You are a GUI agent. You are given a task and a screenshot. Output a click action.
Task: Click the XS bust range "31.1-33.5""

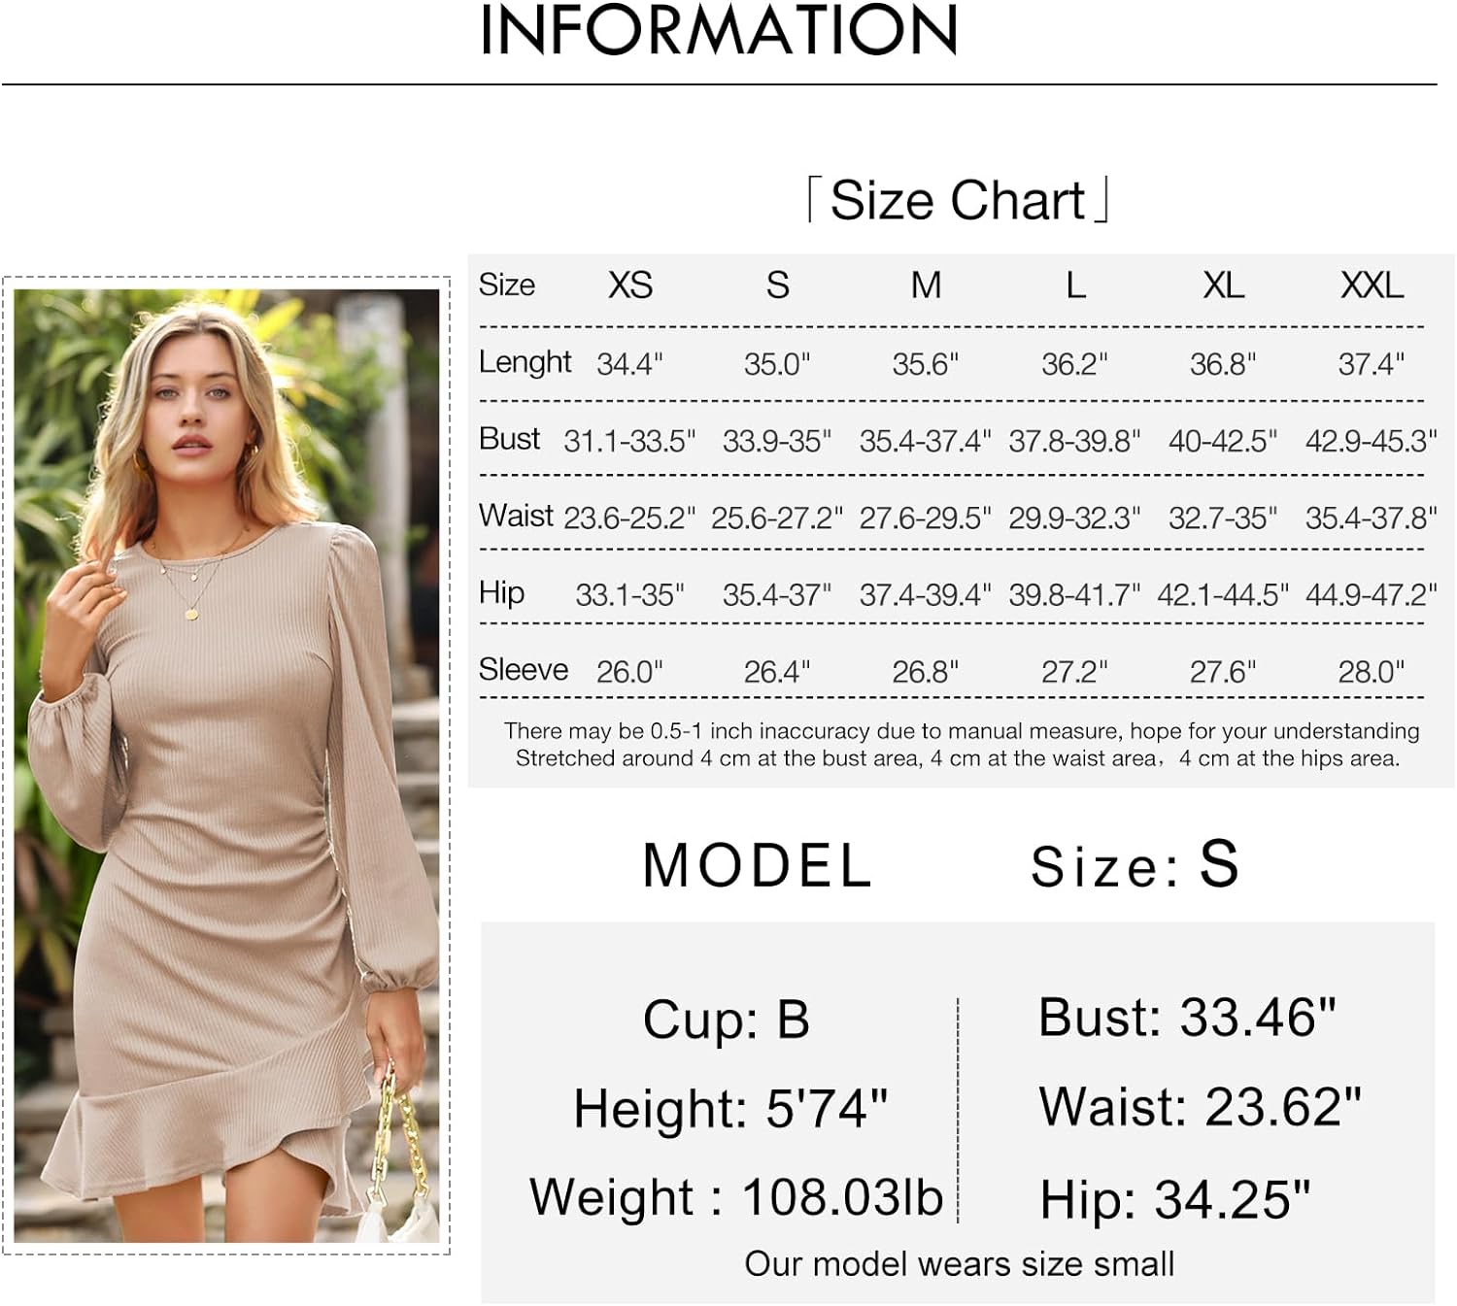coord(629,441)
